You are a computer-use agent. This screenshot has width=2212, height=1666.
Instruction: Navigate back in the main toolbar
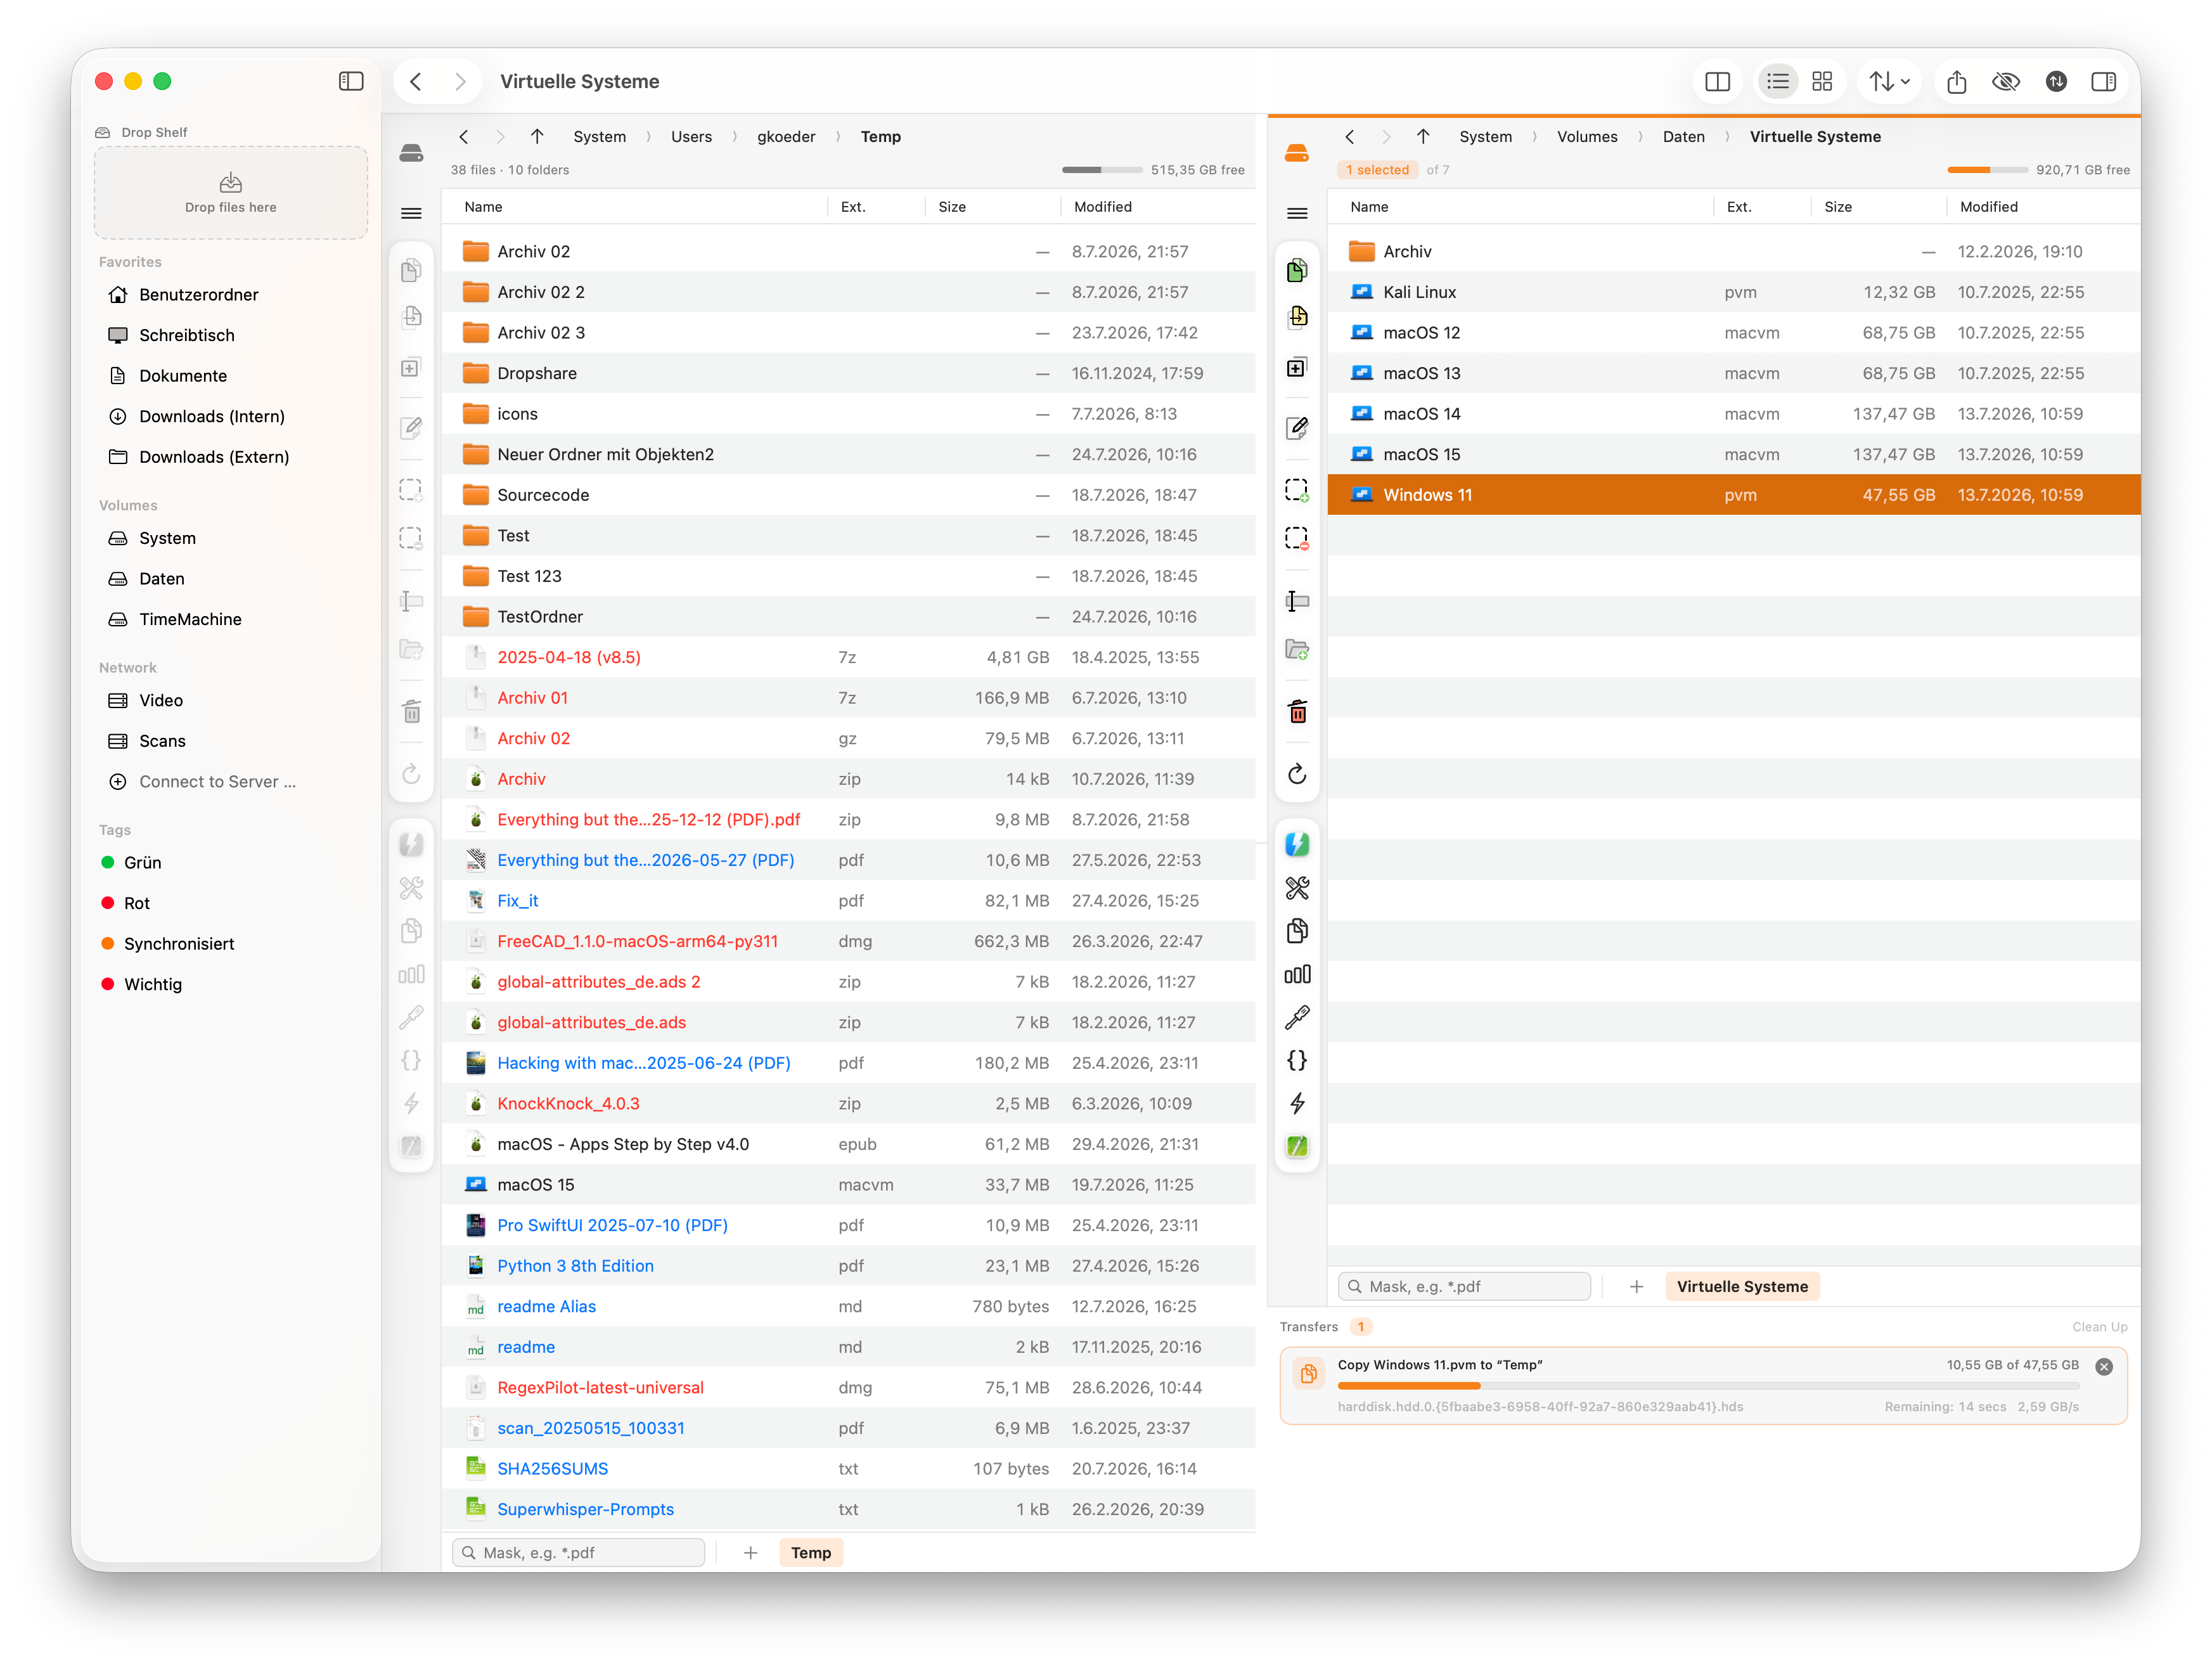tap(416, 82)
